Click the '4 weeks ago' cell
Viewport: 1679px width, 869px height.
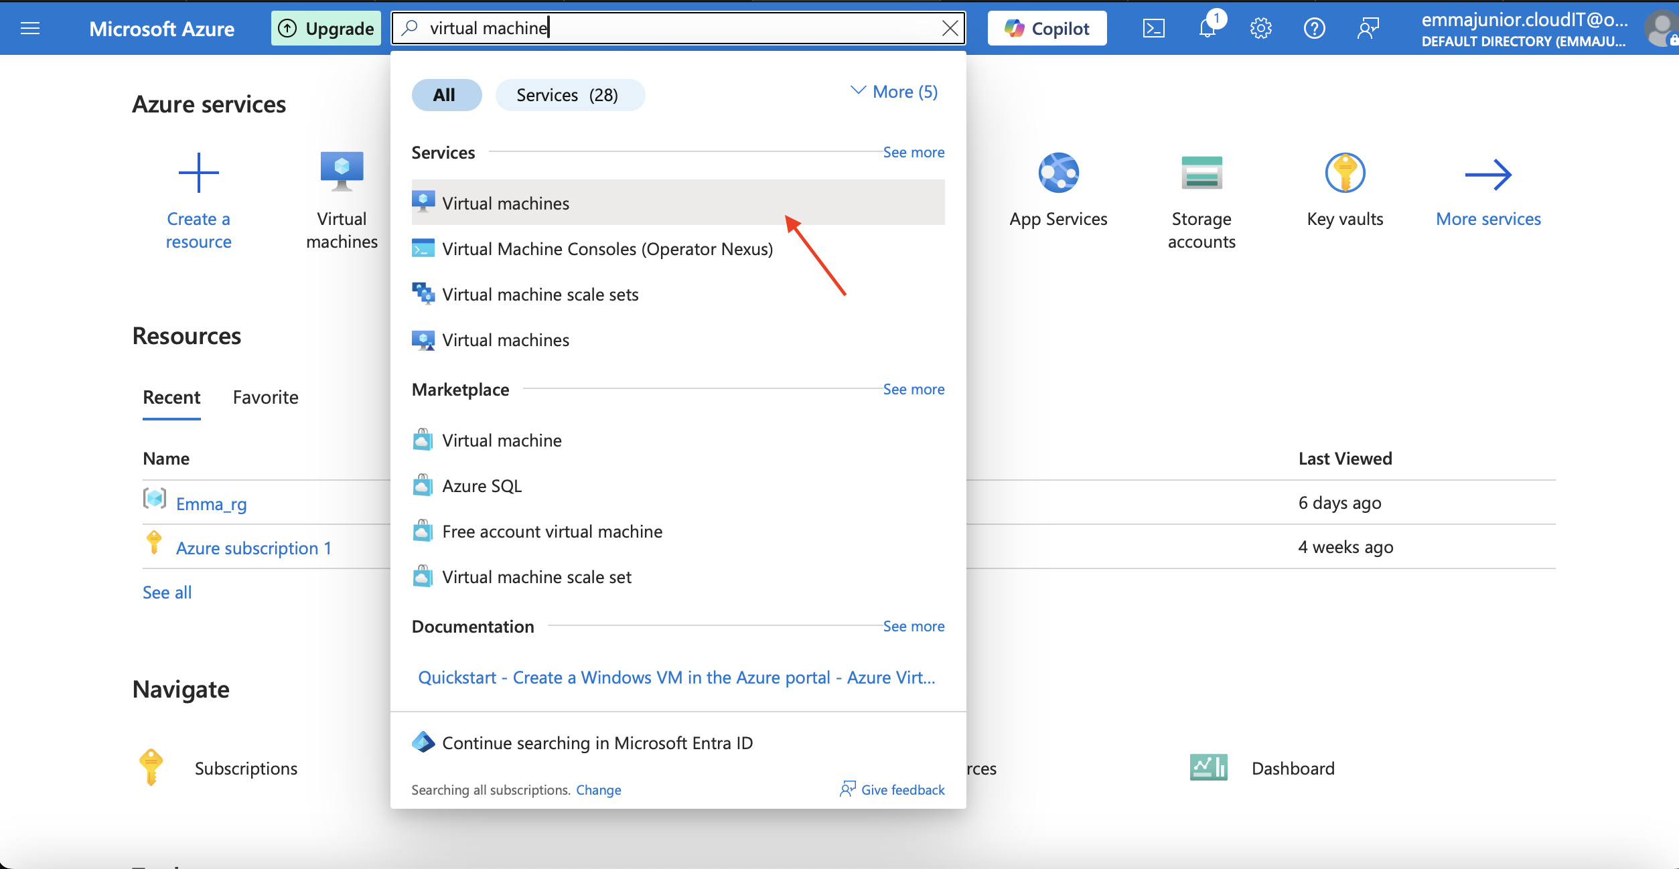1345,546
